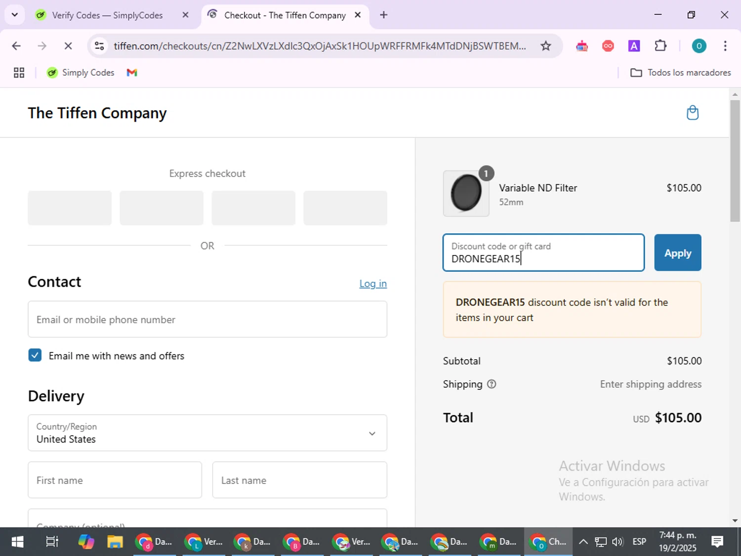
Task: Focus the Discount code or gift card field
Action: (x=543, y=253)
